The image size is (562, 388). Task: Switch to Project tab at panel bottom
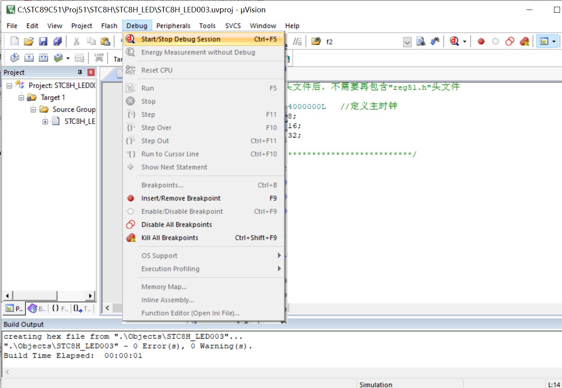pos(14,309)
